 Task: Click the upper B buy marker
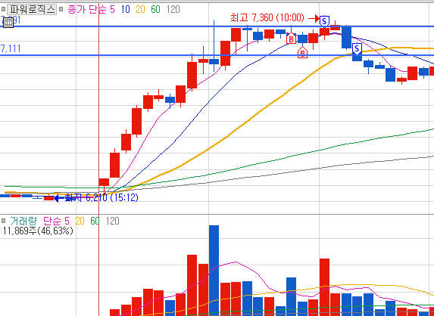(291, 39)
